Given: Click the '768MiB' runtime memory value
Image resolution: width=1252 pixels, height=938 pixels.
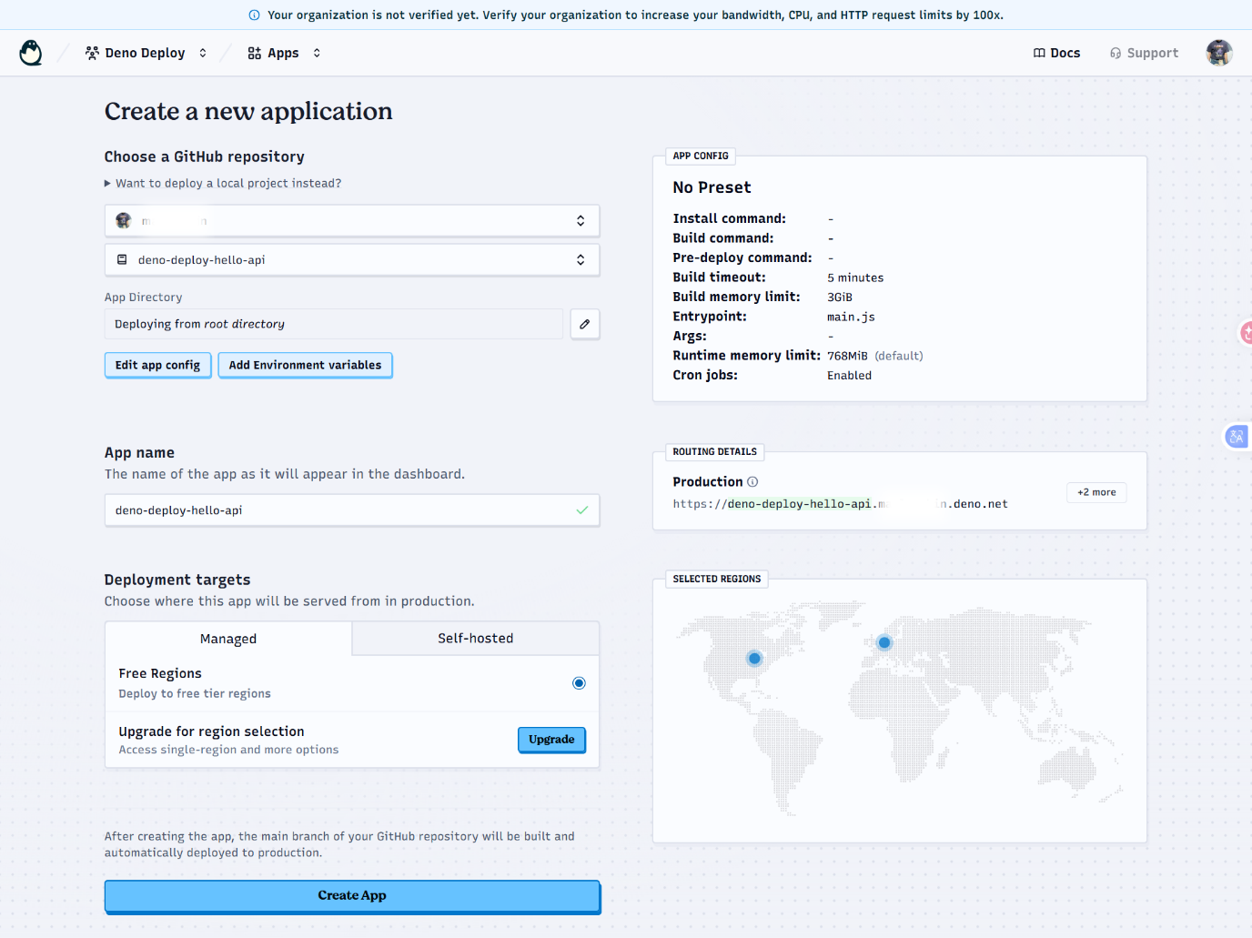Looking at the screenshot, I should coord(847,356).
